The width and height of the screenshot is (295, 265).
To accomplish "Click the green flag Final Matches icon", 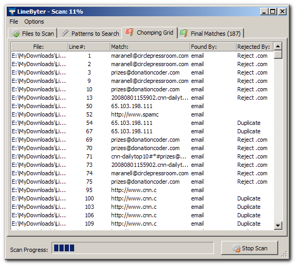I will [184, 33].
